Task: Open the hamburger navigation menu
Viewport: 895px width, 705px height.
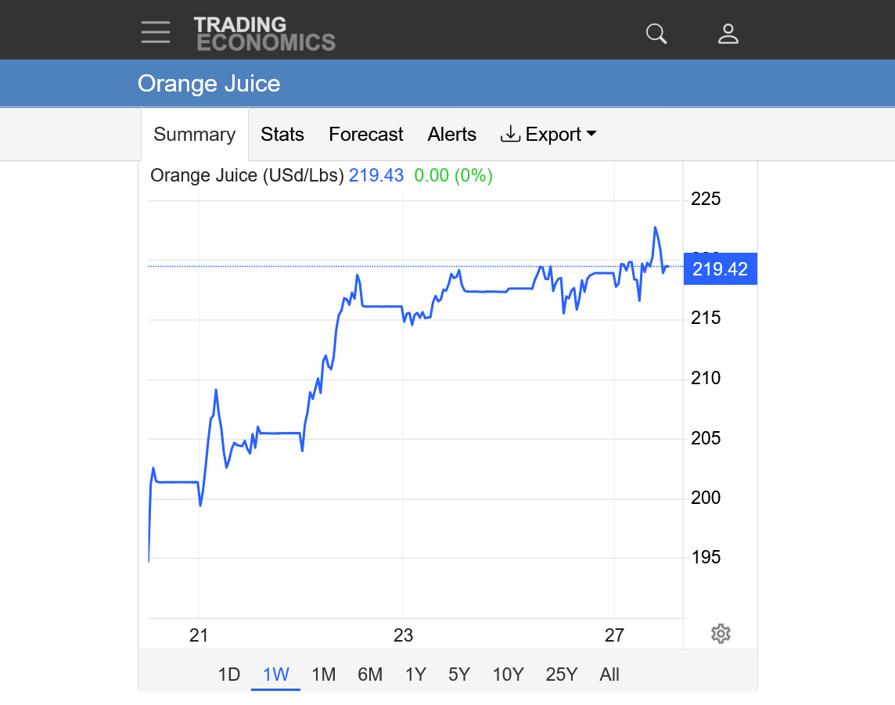Action: click(x=156, y=32)
